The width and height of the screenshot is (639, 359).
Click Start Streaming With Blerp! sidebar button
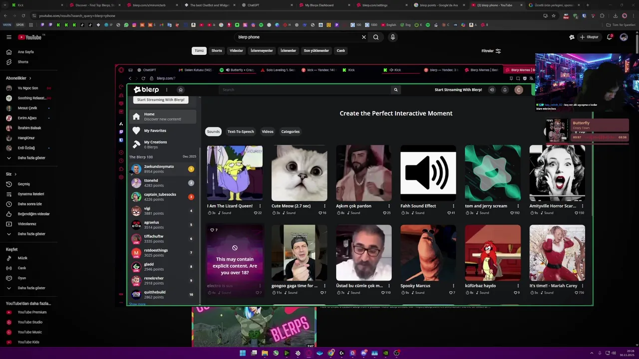(161, 100)
